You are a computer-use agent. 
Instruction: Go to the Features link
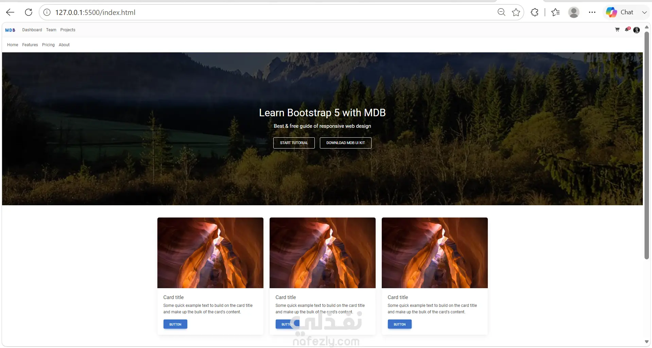[x=30, y=45]
